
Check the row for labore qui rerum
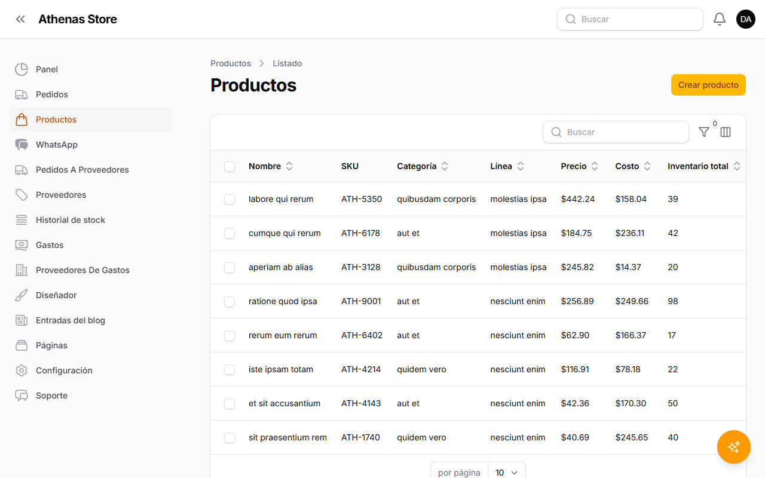tap(229, 200)
